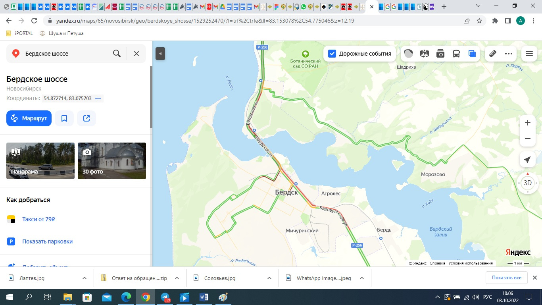Image resolution: width=542 pixels, height=305 pixels.
Task: Click the Маршрут route button
Action: (29, 118)
